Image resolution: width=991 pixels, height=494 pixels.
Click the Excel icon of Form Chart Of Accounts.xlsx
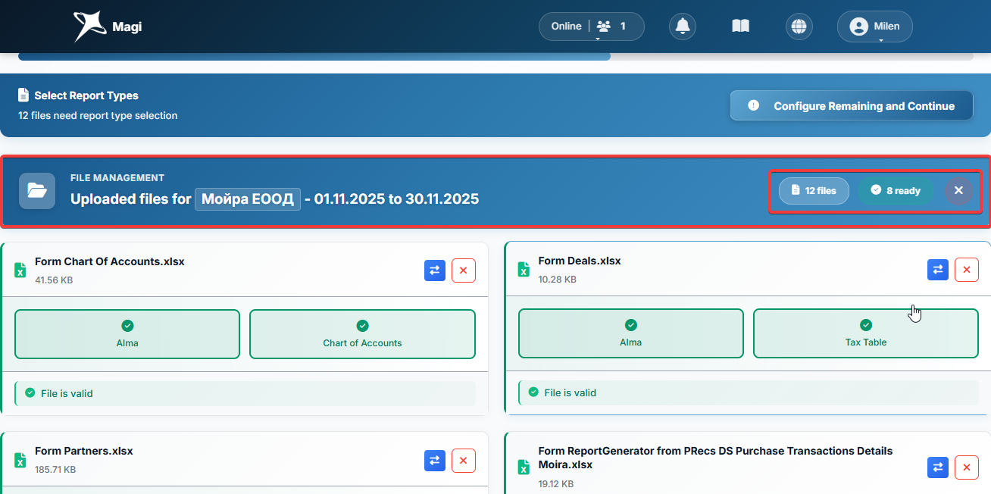tap(20, 270)
